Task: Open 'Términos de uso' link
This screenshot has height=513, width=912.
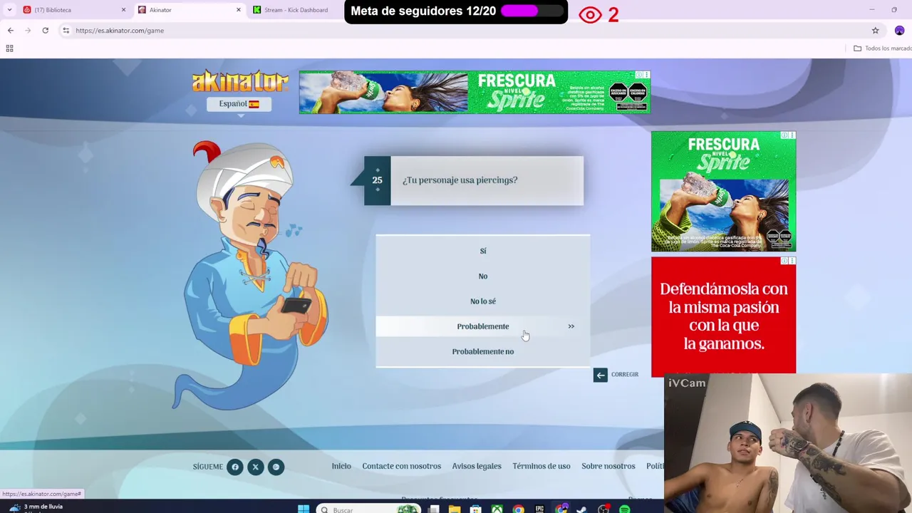Action: [x=541, y=466]
